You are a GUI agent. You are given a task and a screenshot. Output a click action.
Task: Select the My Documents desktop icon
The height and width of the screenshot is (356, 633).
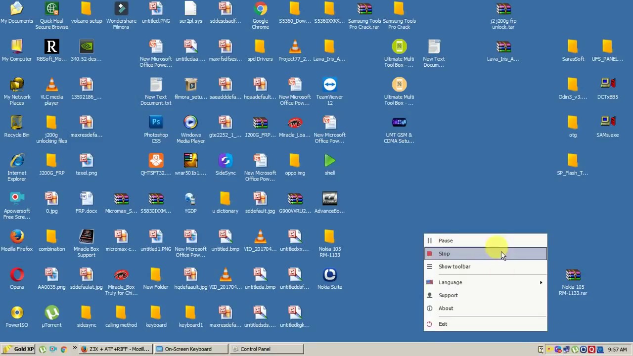pyautogui.click(x=17, y=13)
